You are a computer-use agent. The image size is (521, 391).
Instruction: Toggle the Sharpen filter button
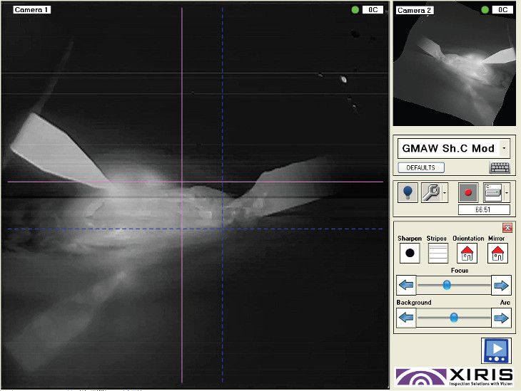pos(410,253)
